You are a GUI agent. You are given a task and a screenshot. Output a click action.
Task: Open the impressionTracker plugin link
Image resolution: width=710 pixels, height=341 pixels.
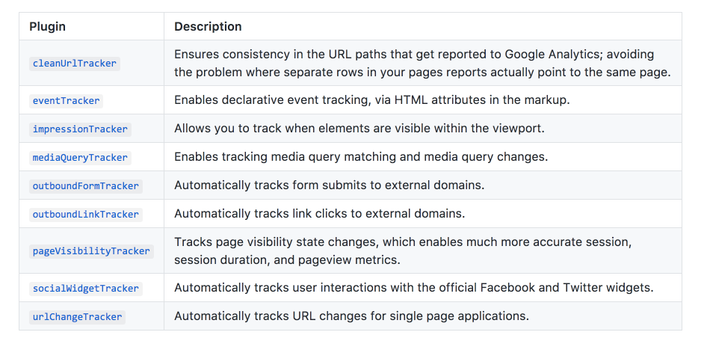(80, 129)
